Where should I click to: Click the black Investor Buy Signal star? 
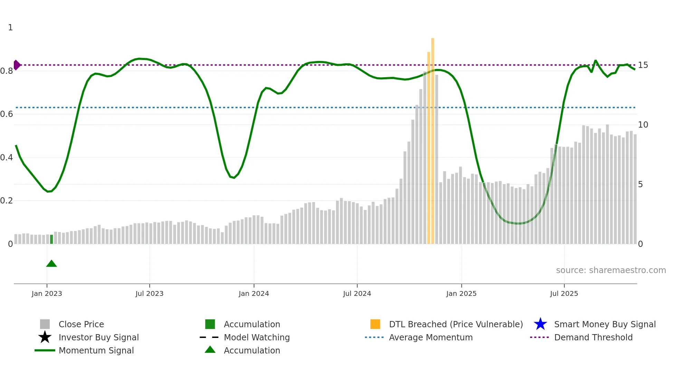coord(45,337)
